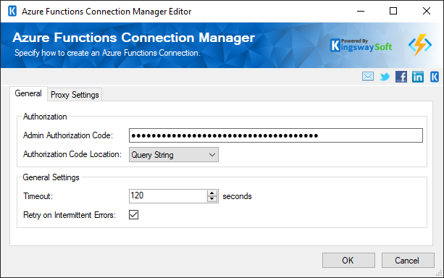Click the 'Retry on Intermittent Errors:' label
Screen dimensions: 444x278
coord(70,215)
